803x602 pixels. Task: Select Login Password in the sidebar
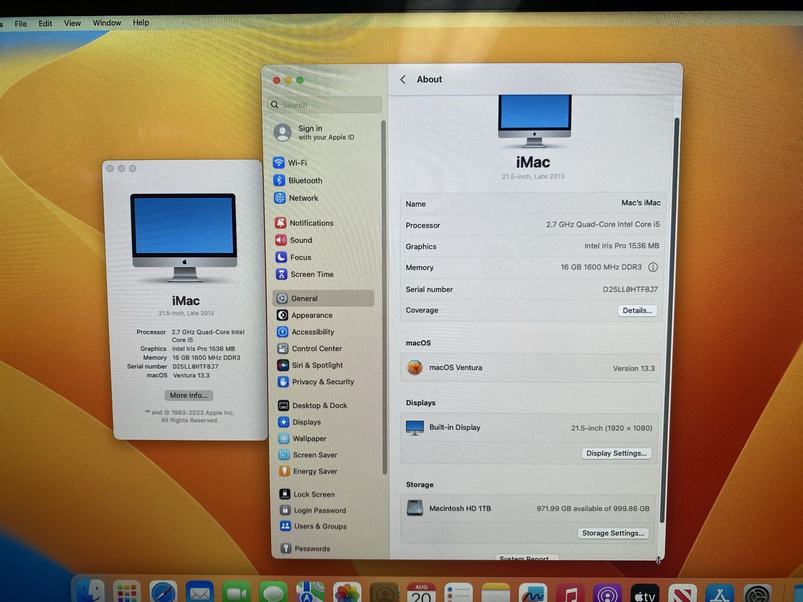pyautogui.click(x=313, y=510)
